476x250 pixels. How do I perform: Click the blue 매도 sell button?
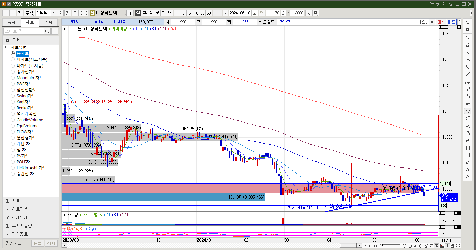point(452,22)
